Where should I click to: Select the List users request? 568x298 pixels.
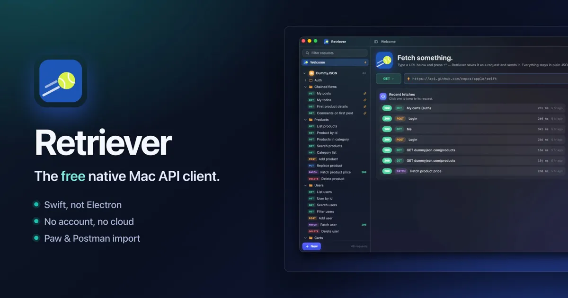point(335,192)
